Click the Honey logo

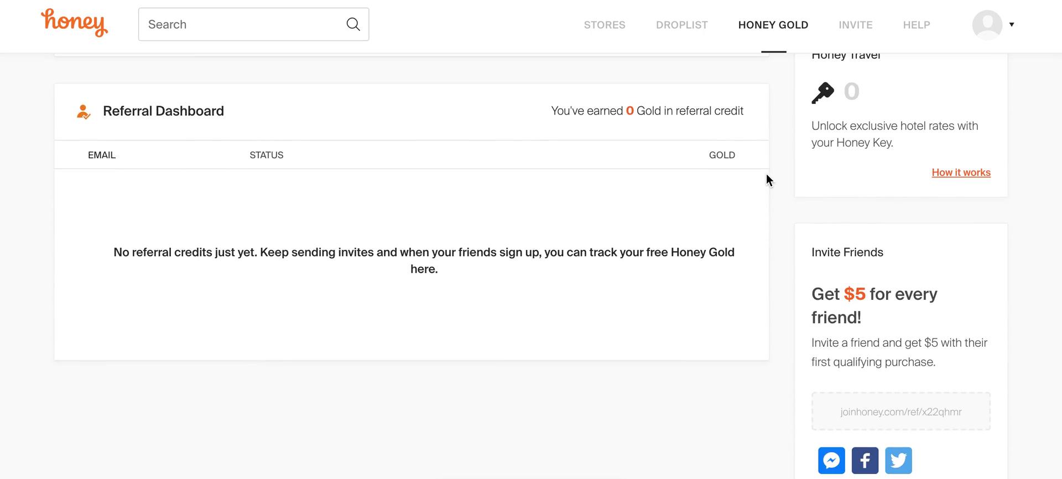pyautogui.click(x=74, y=23)
